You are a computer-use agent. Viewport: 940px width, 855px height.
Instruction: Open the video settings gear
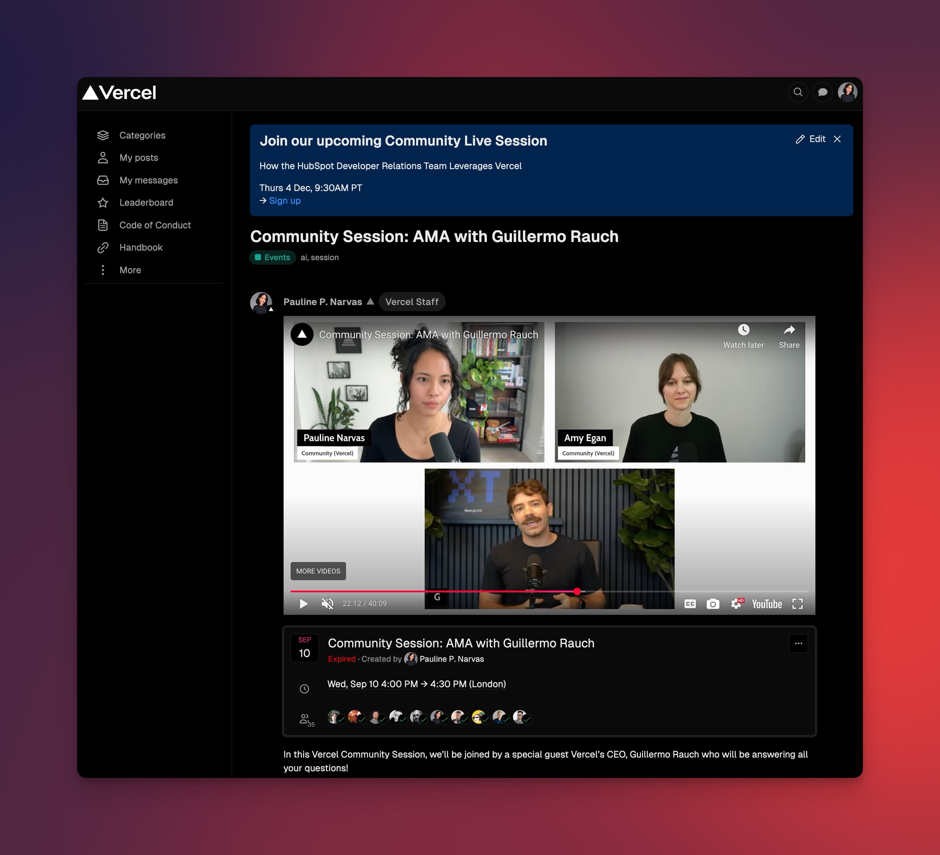pos(736,604)
